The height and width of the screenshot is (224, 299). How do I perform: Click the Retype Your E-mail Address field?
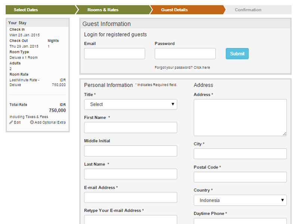coord(130,220)
